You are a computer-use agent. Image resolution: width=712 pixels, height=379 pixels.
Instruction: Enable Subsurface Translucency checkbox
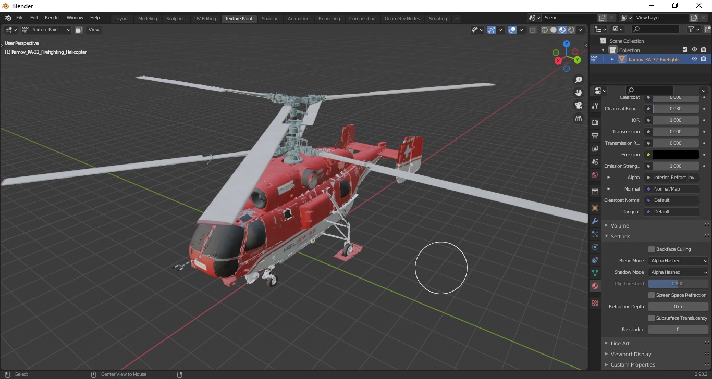652,318
